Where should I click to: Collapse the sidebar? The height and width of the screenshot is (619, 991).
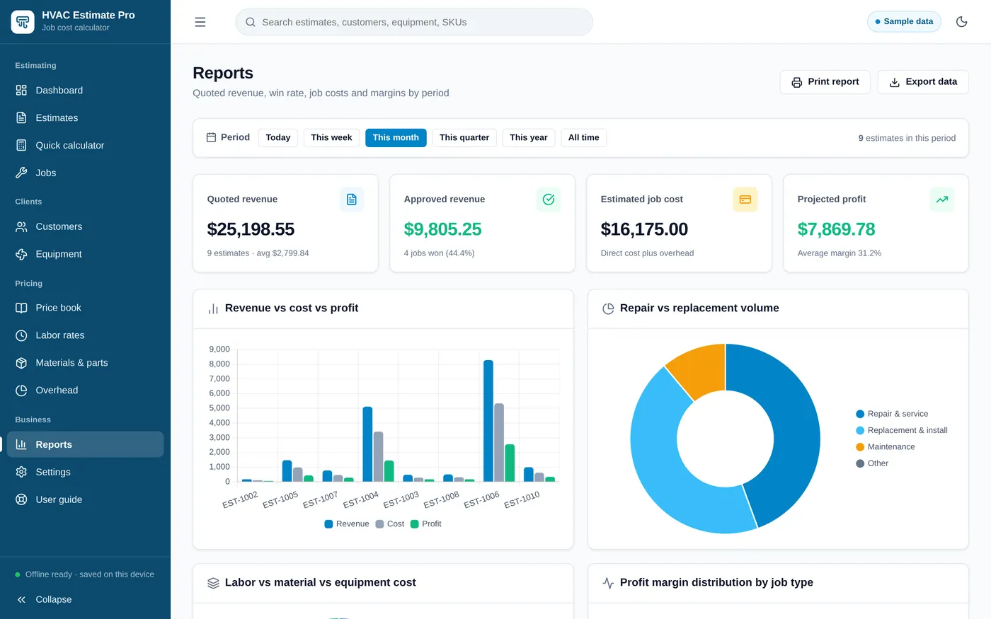click(85, 599)
